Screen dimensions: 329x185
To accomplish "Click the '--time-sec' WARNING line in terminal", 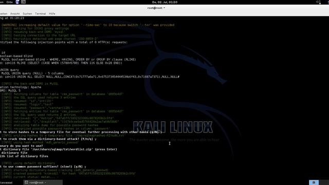I will pyautogui.click(x=88, y=25).
